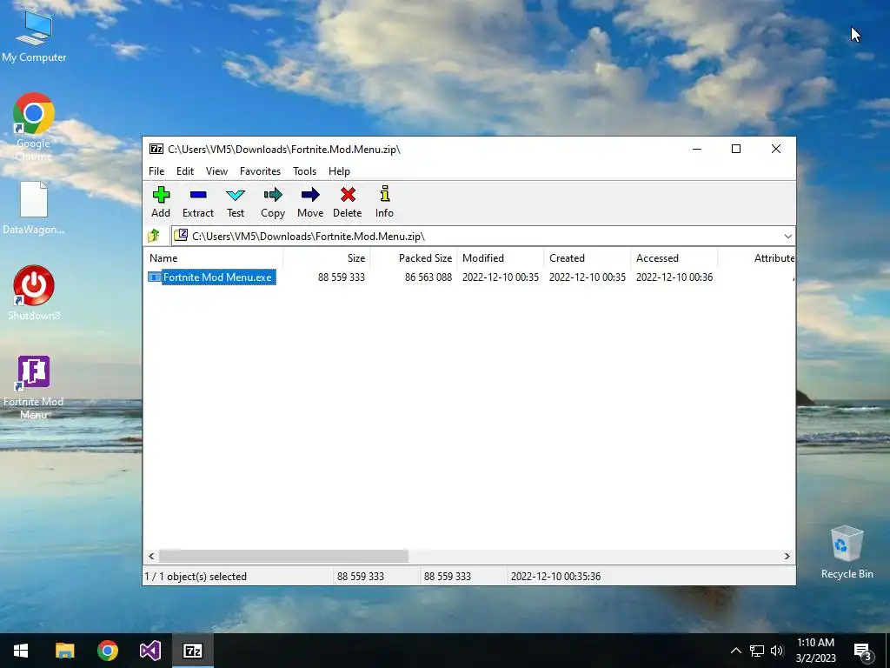Image resolution: width=890 pixels, height=668 pixels.
Task: Click the scroll left arrow
Action: pyautogui.click(x=151, y=556)
